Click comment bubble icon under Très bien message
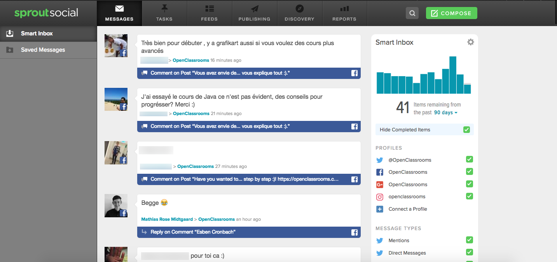The image size is (557, 262). click(x=145, y=73)
